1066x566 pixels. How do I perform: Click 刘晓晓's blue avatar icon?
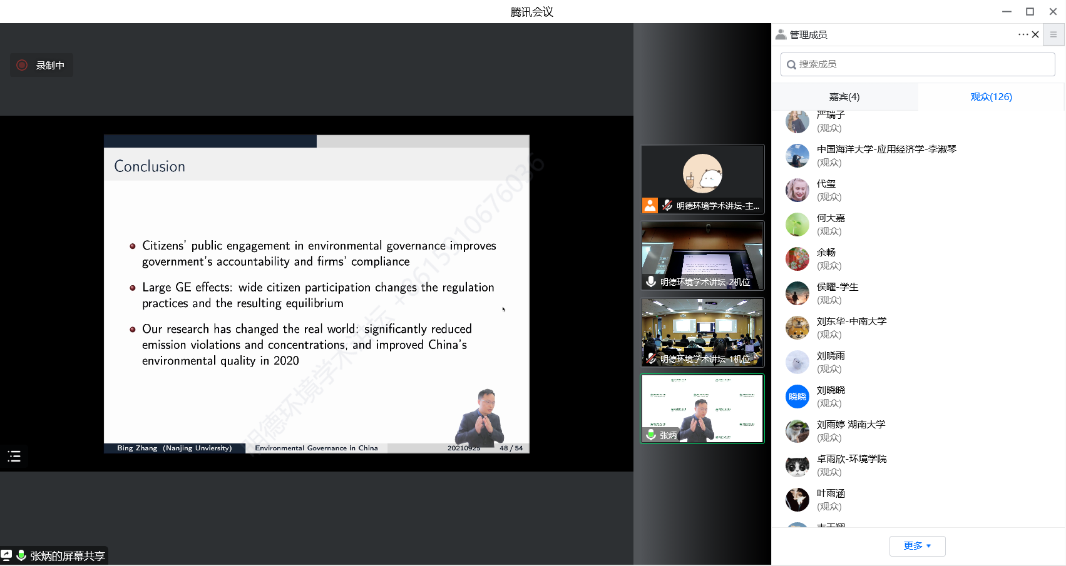[x=797, y=397]
